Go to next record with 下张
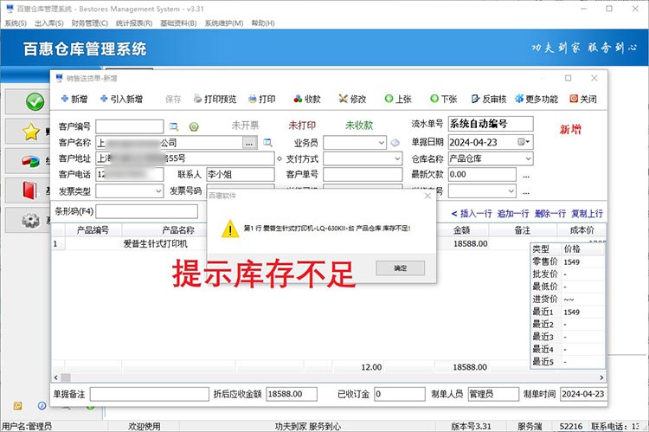Image resolution: width=649 pixels, height=432 pixels. [x=443, y=99]
